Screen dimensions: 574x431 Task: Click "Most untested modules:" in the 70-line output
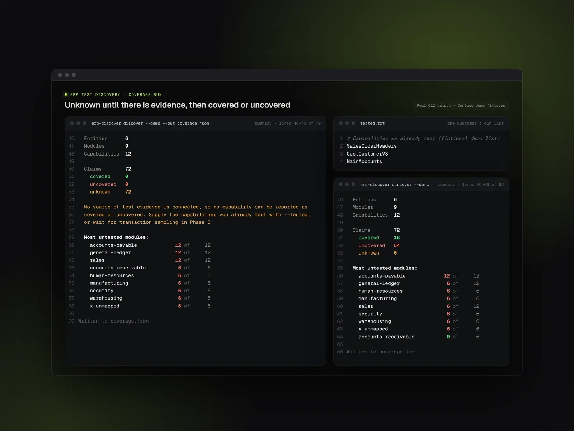pyautogui.click(x=116, y=237)
